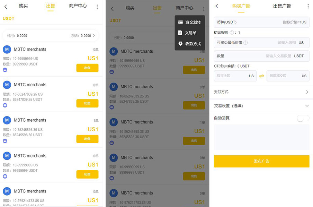
Task: Open the 商户中心 tab on the left screen
Action: tap(78, 6)
